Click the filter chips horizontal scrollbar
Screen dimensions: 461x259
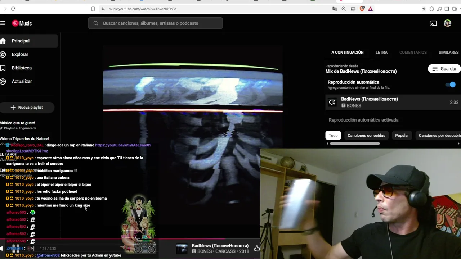(x=355, y=144)
